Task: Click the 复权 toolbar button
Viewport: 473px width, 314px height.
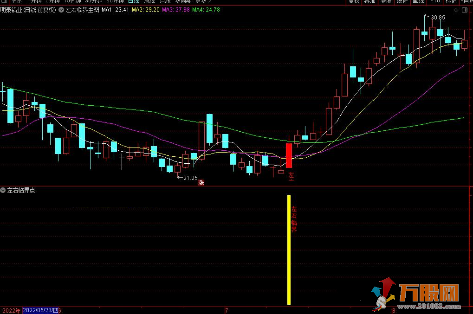Action: point(354,1)
